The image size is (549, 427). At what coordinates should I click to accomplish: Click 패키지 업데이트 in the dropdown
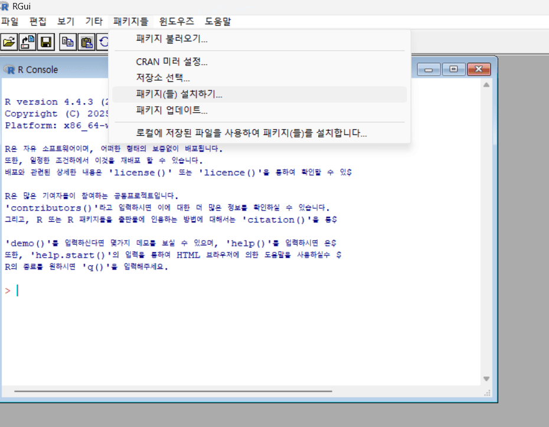point(171,110)
